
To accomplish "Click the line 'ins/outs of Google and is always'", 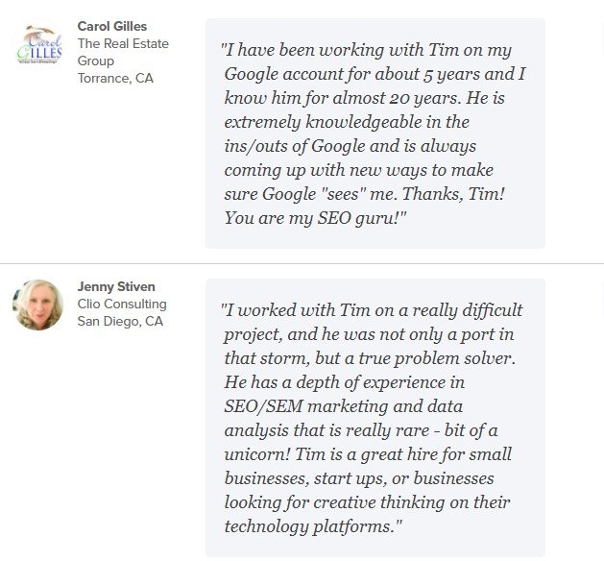I will 350,146.
